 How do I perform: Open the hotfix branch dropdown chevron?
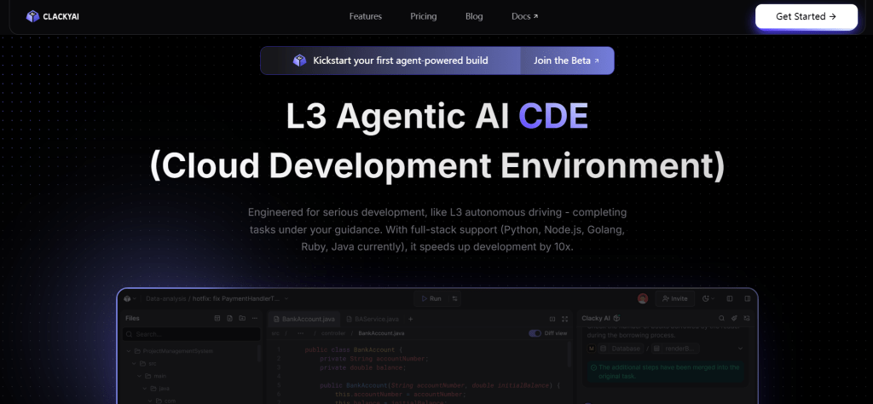tap(286, 299)
